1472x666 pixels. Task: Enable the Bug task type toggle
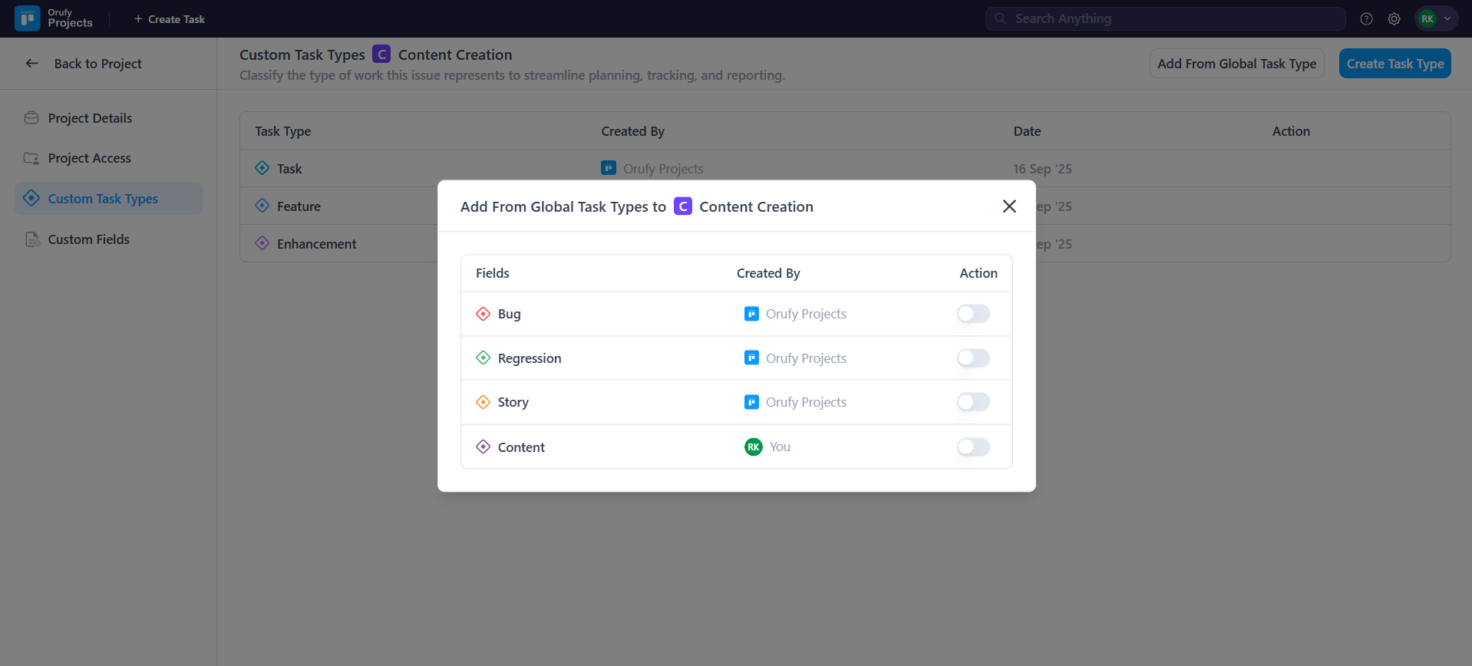(x=972, y=314)
